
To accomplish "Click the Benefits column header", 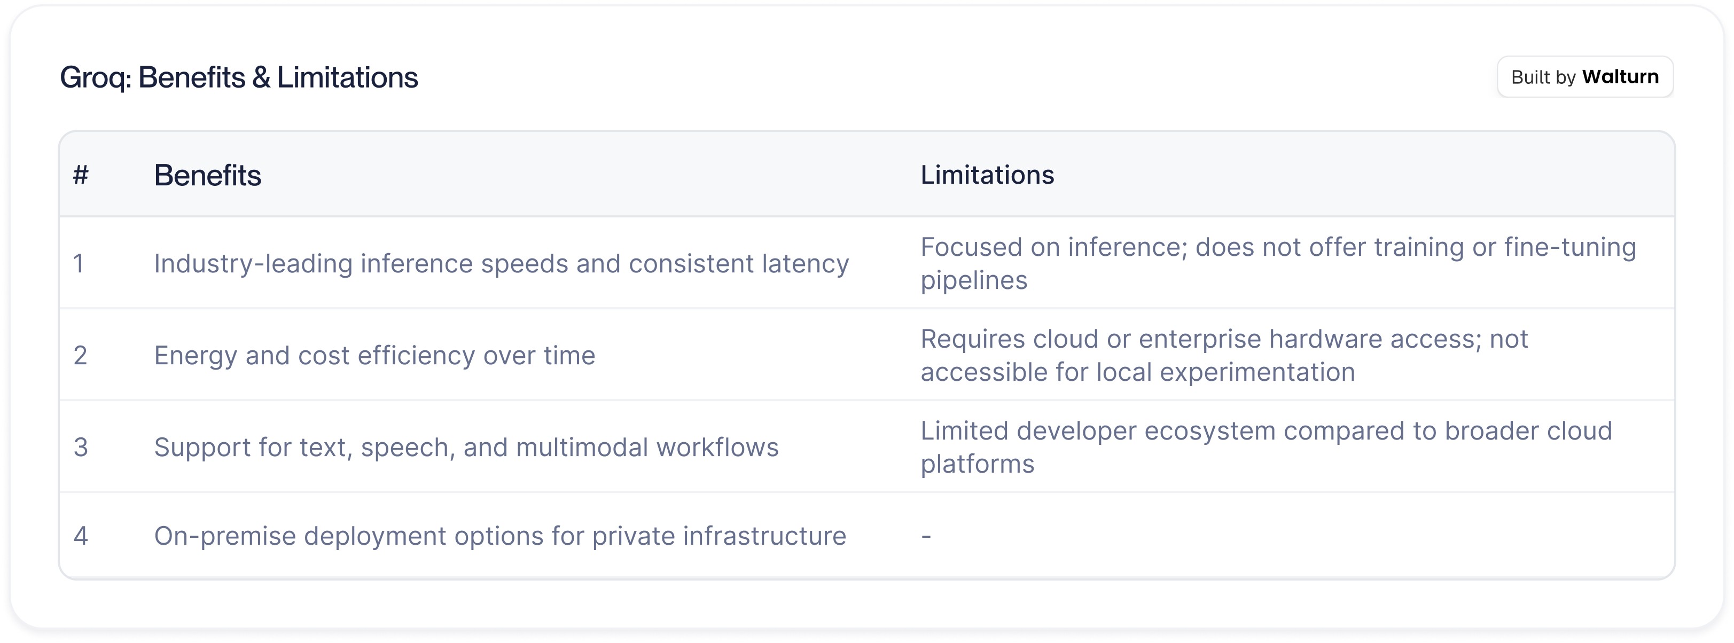I will [x=207, y=175].
